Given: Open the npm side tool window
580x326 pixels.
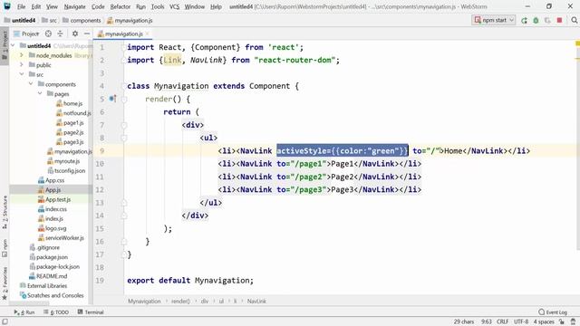Looking at the screenshot, I should tap(5, 248).
